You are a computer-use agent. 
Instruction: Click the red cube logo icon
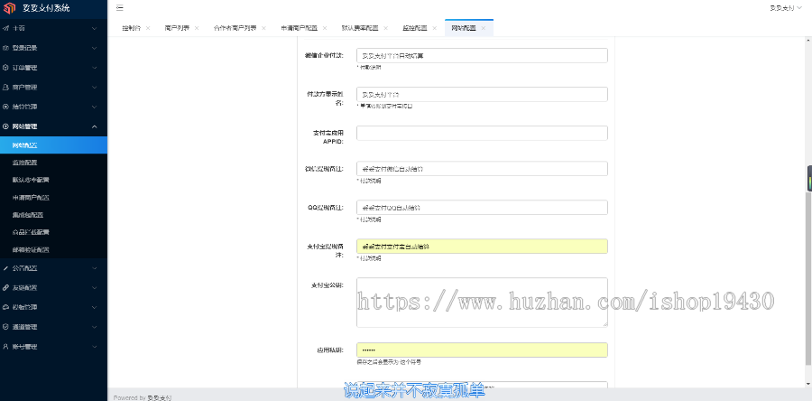[10, 8]
